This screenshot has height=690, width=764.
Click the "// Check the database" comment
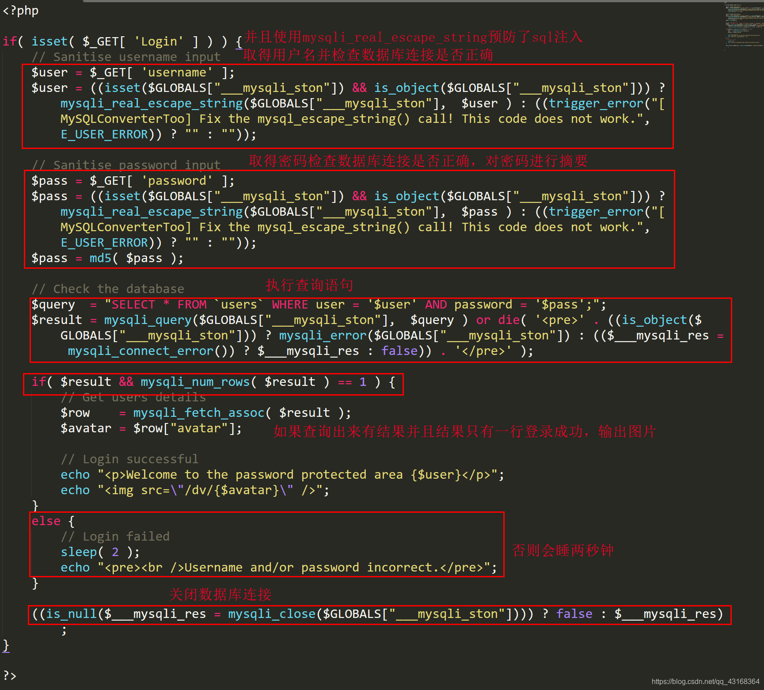[x=108, y=289]
